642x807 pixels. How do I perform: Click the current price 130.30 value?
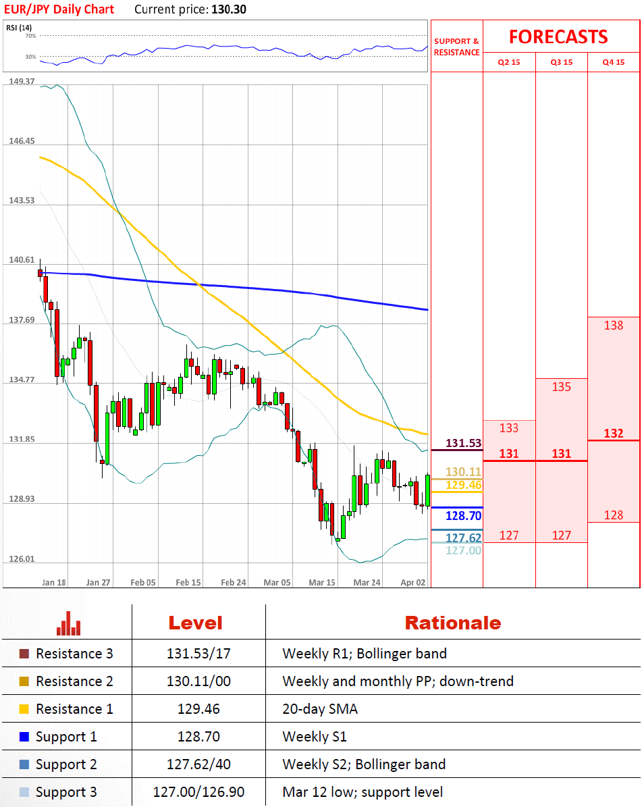tap(229, 9)
